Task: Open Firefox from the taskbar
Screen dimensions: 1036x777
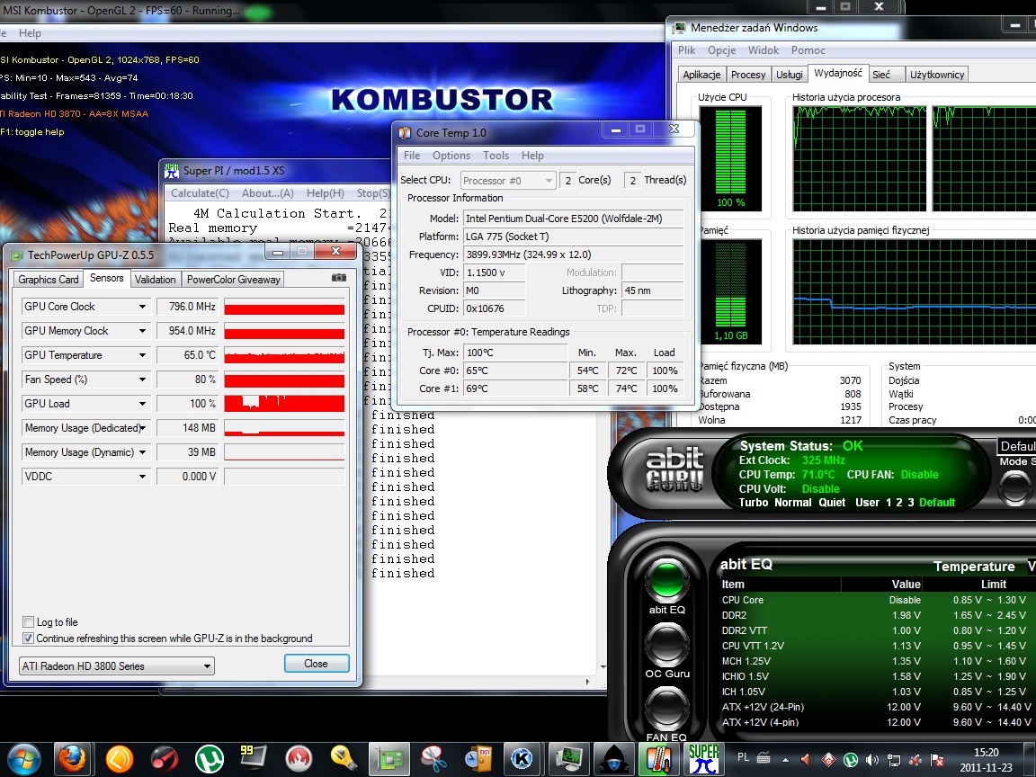Action: pyautogui.click(x=74, y=758)
